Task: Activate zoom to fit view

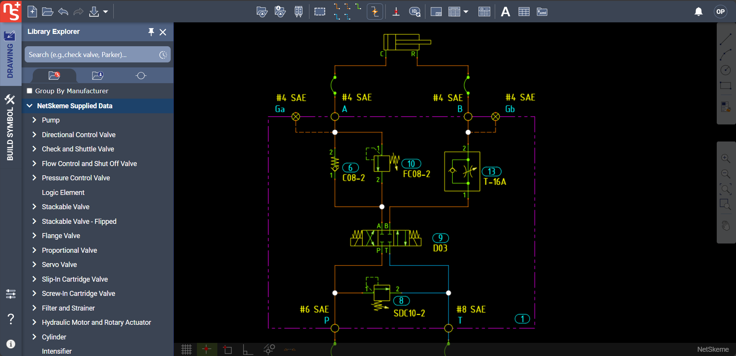Action: point(726,189)
